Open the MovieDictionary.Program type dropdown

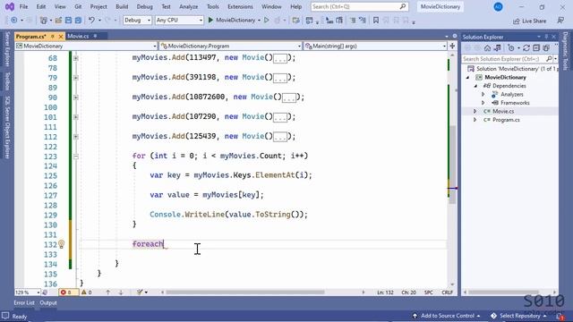[x=231, y=46]
